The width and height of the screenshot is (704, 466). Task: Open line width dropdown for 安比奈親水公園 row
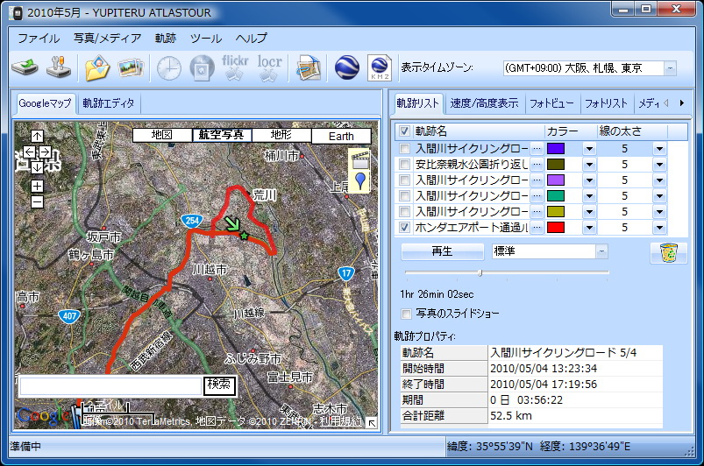[659, 164]
